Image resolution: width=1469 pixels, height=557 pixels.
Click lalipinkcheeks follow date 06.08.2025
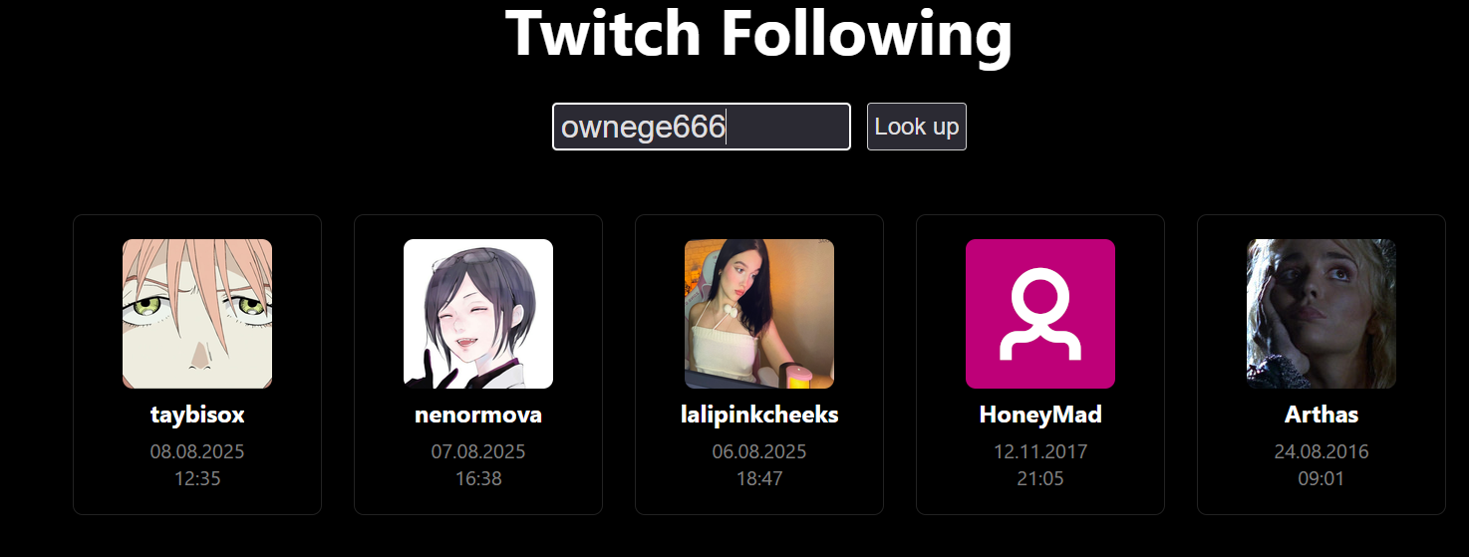click(x=759, y=452)
